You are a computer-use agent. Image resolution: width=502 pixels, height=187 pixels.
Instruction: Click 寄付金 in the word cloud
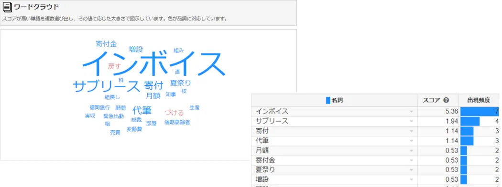[106, 44]
